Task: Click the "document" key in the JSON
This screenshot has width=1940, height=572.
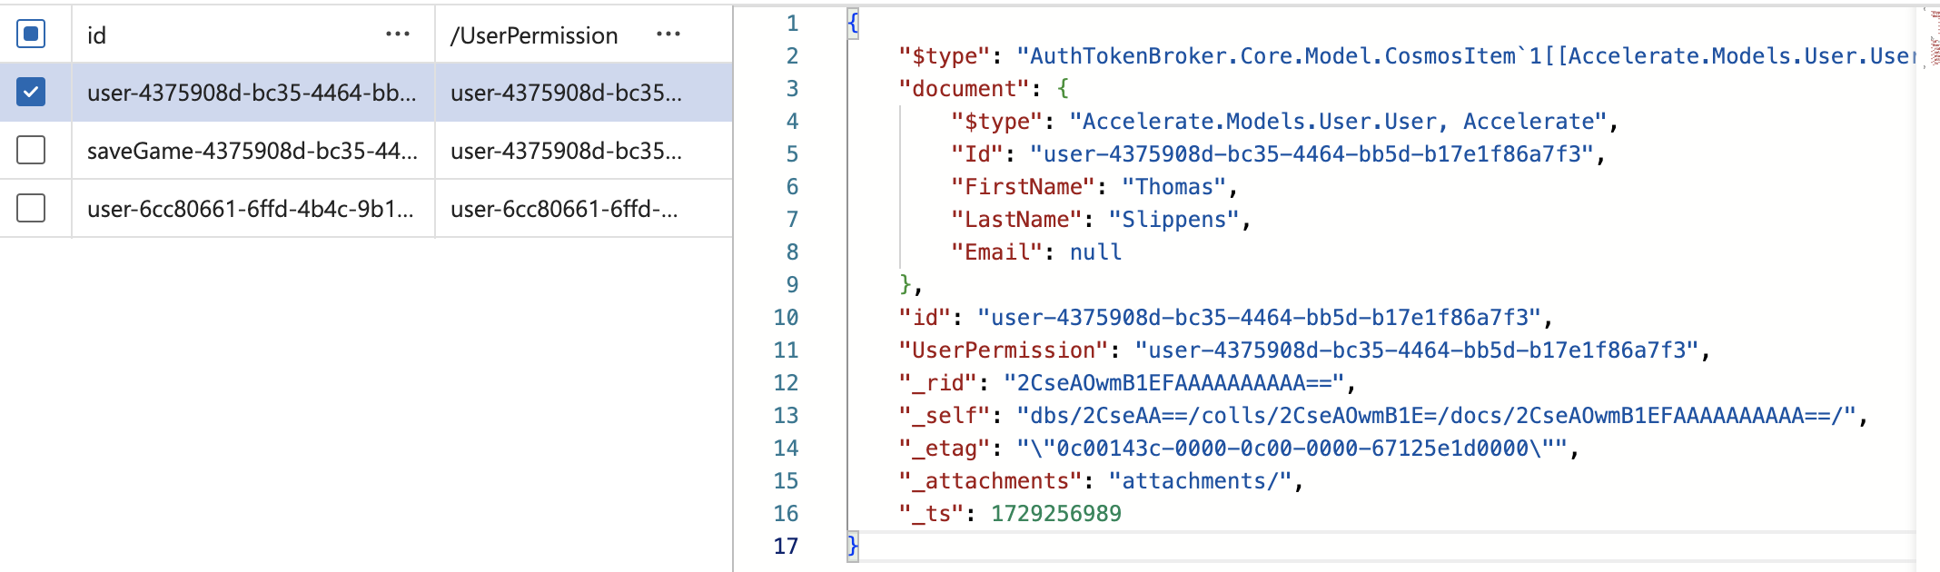Action: point(964,89)
